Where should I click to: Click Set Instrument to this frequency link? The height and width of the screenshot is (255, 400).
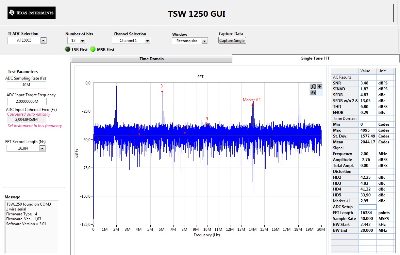click(x=35, y=126)
